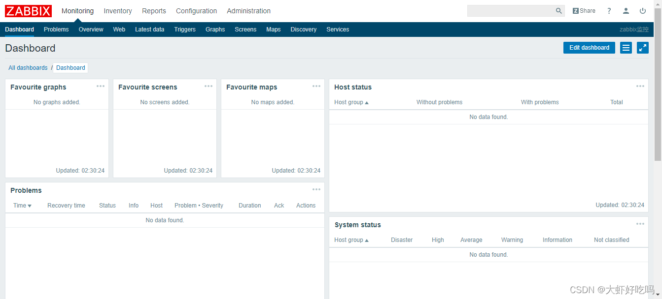Open the dashboard actions list icon
The width and height of the screenshot is (662, 299).
626,48
